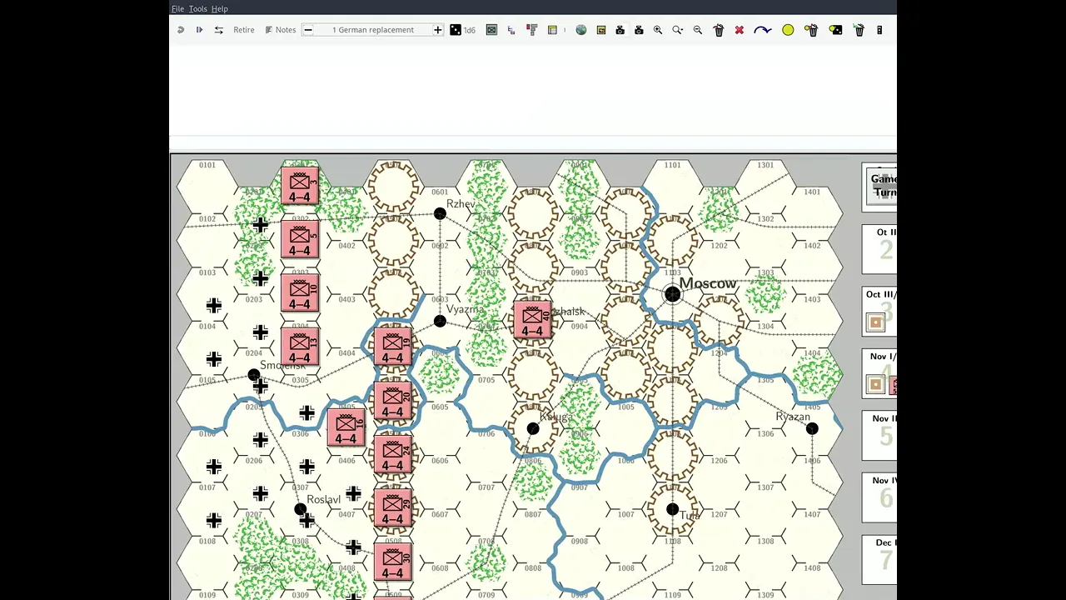Open the Notes window
This screenshot has width=1066, height=600.
[281, 30]
